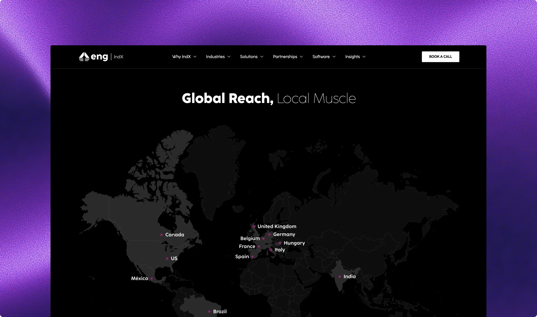Viewport: 537px width, 317px height.
Task: Click the Brazil location dot
Action: [x=209, y=311]
